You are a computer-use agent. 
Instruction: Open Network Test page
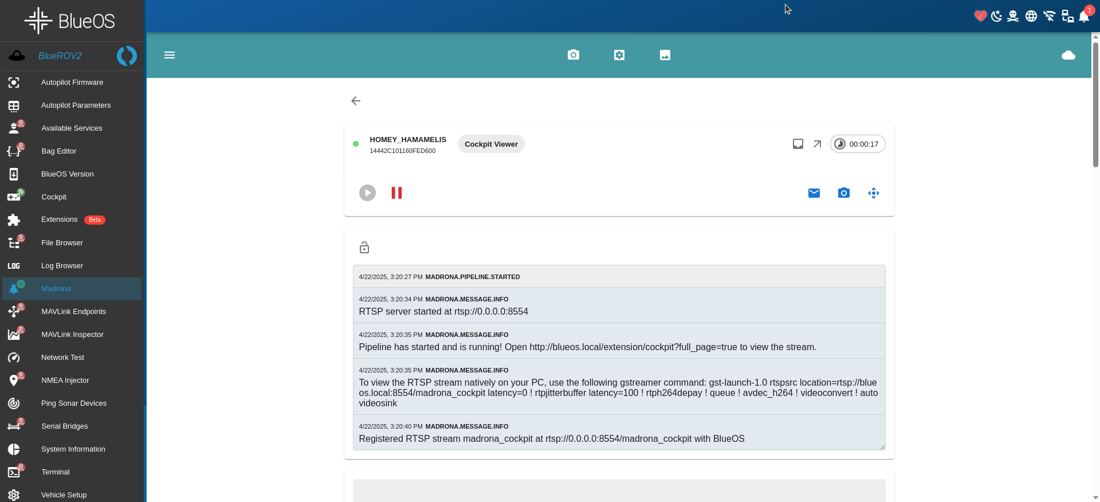pyautogui.click(x=72, y=358)
